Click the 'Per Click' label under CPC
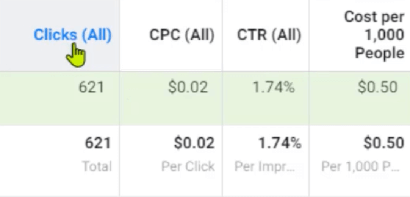 click(188, 166)
